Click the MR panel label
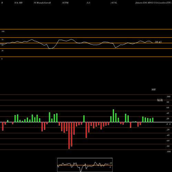 [x=153, y=89]
